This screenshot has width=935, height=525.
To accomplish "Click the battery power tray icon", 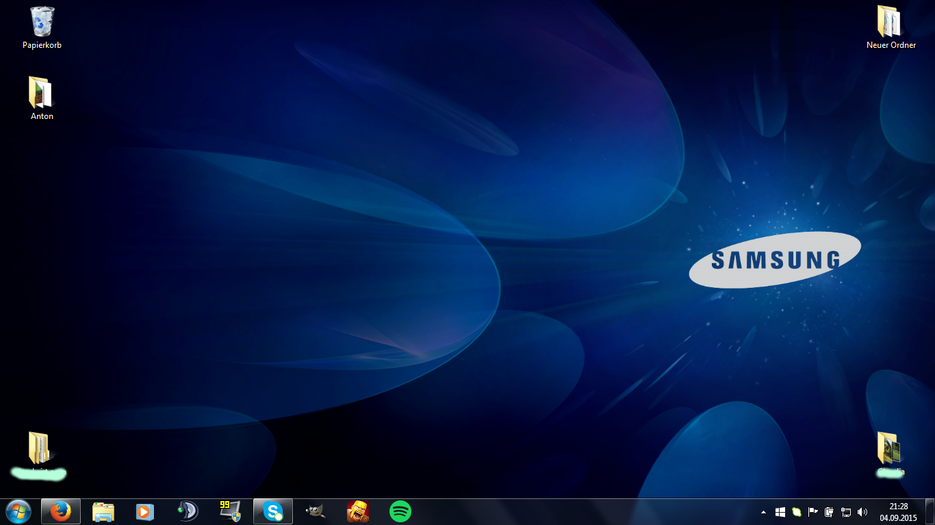I will 830,512.
